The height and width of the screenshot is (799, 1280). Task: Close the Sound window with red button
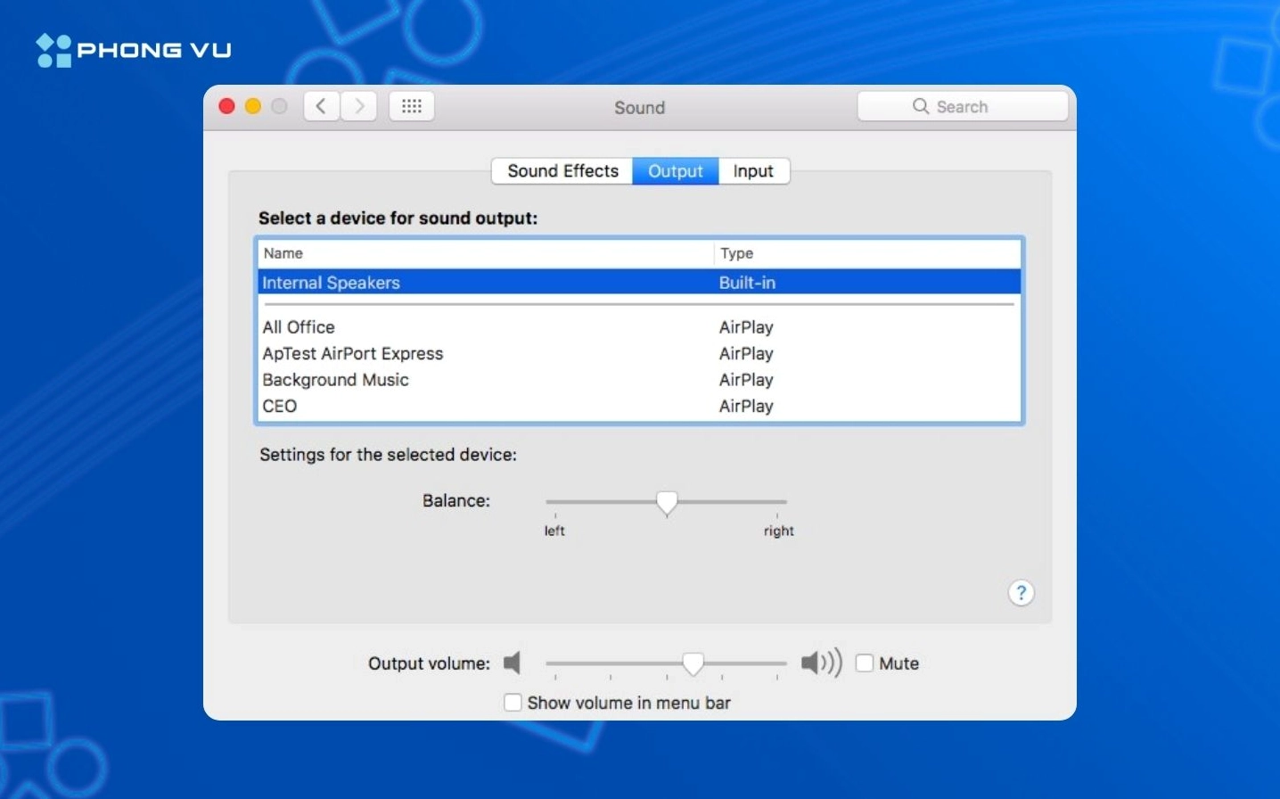click(x=226, y=106)
